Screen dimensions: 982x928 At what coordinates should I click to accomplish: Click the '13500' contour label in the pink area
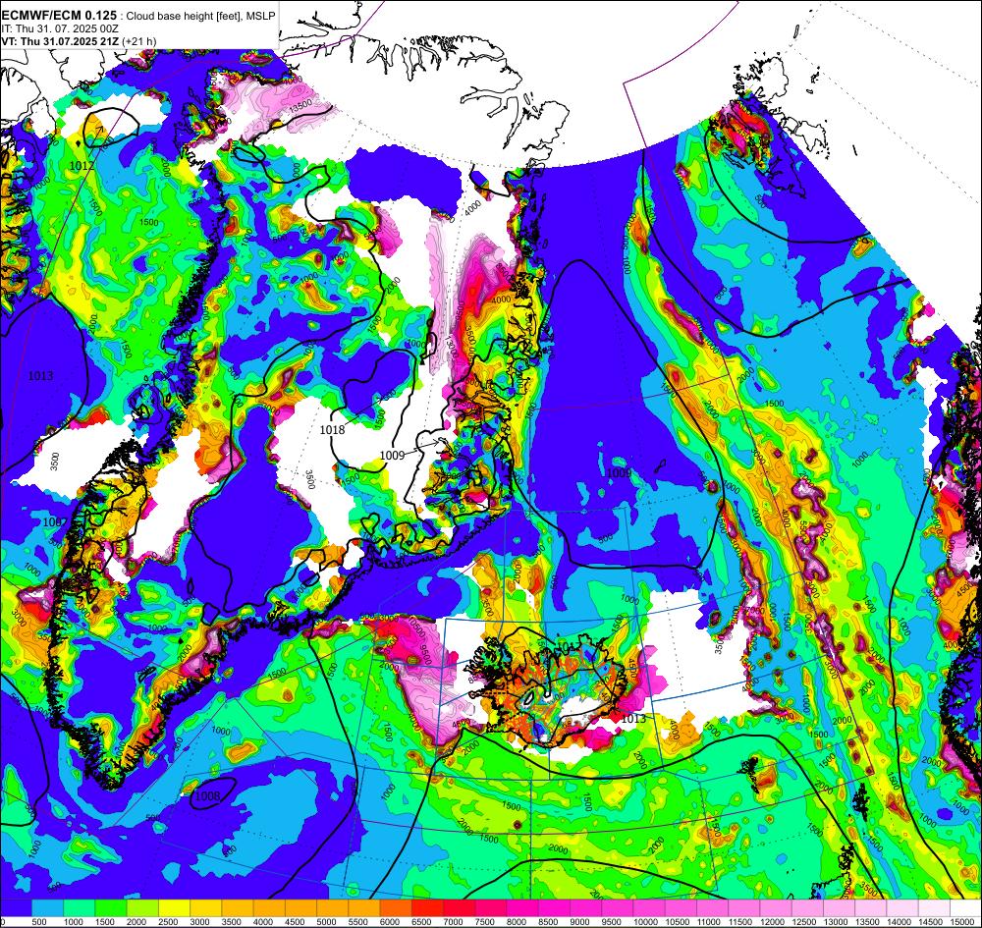coord(300,104)
